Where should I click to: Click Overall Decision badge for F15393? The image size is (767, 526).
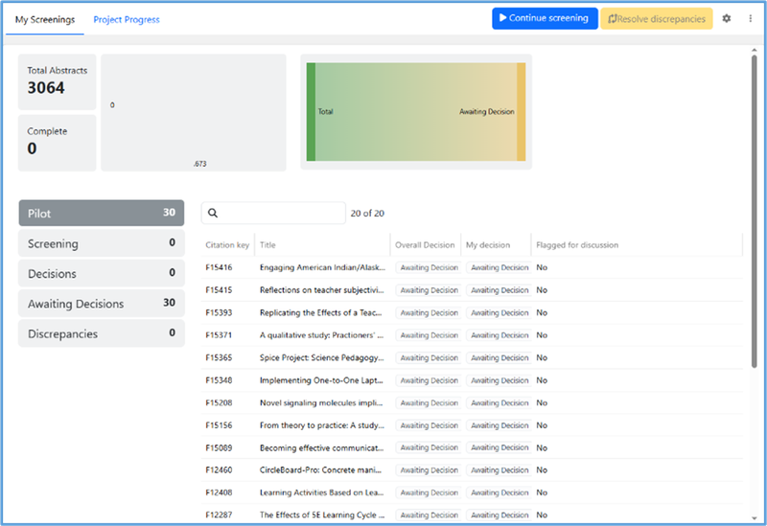pos(429,312)
